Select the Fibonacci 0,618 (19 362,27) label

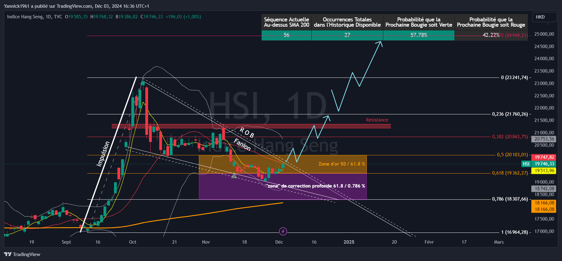[x=510, y=173]
